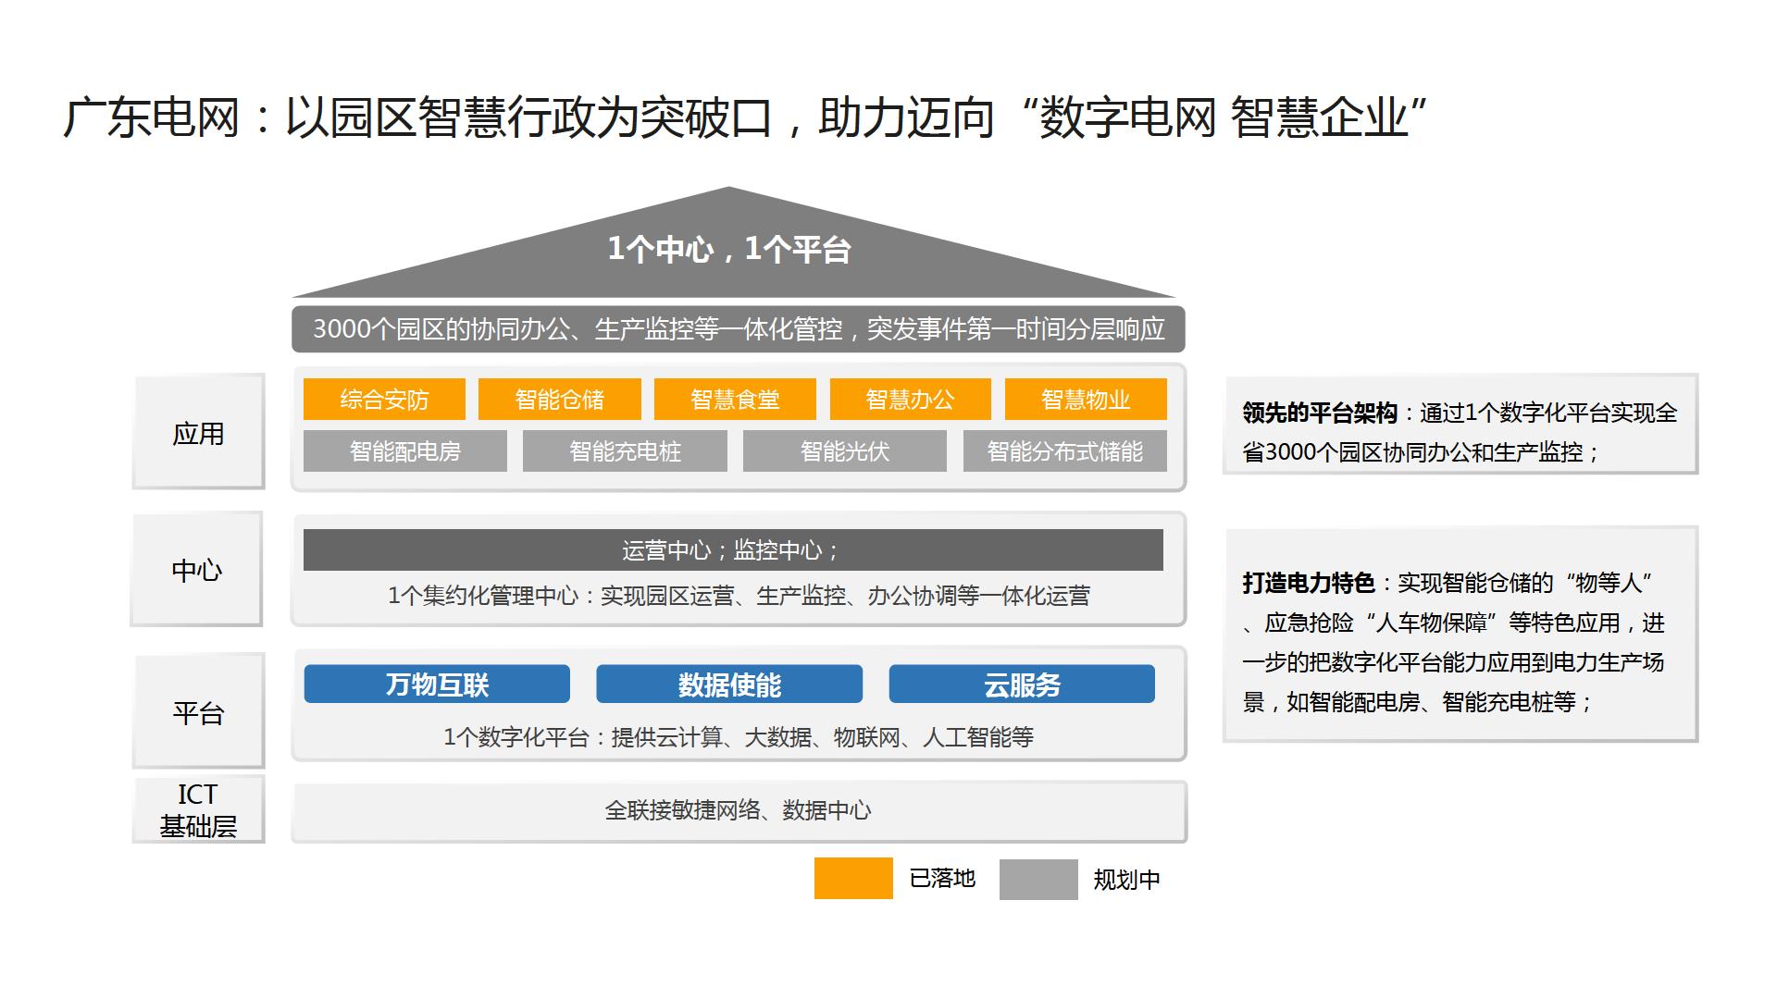Select the ICT 基础层 label box

click(198, 810)
